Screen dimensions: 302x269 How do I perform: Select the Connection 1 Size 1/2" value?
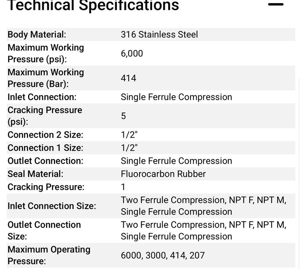click(129, 148)
